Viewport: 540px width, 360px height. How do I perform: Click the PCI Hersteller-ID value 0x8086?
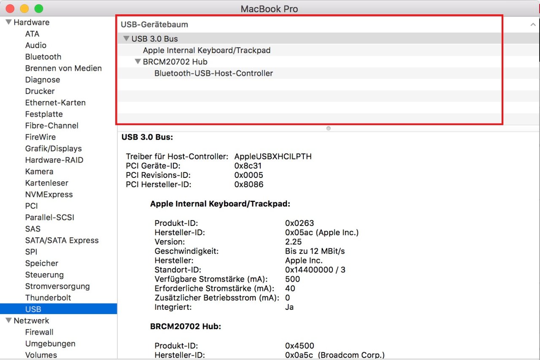click(249, 184)
